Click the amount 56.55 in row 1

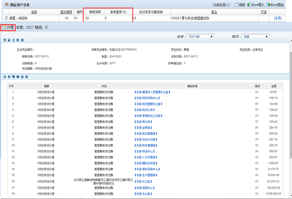(273, 92)
